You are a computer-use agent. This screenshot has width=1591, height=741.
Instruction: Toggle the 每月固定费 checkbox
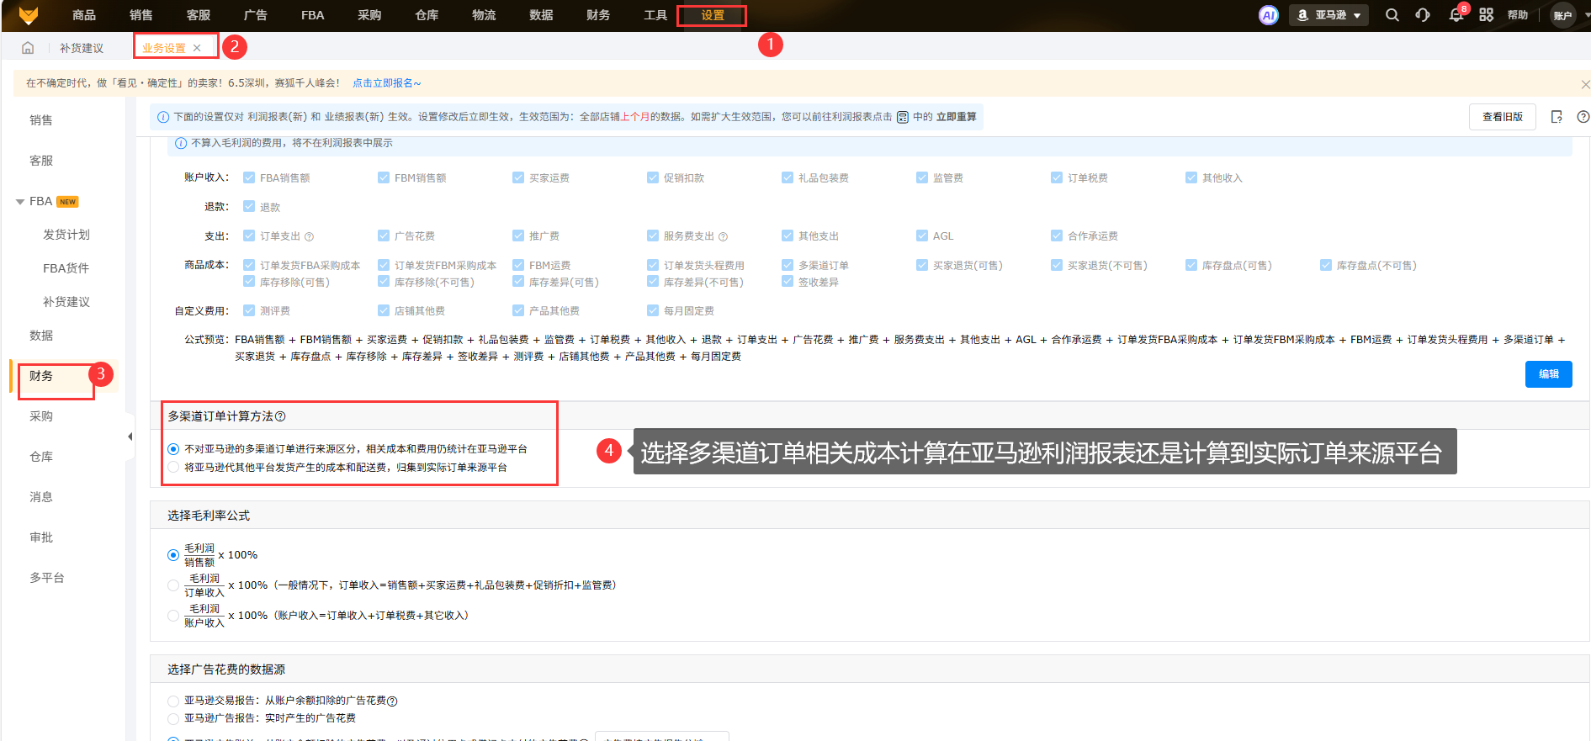pyautogui.click(x=653, y=310)
